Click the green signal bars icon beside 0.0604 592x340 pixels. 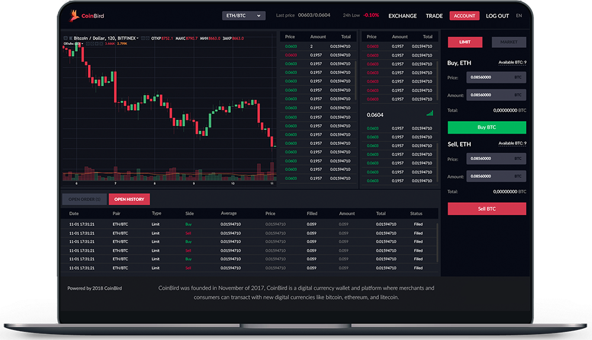(430, 114)
